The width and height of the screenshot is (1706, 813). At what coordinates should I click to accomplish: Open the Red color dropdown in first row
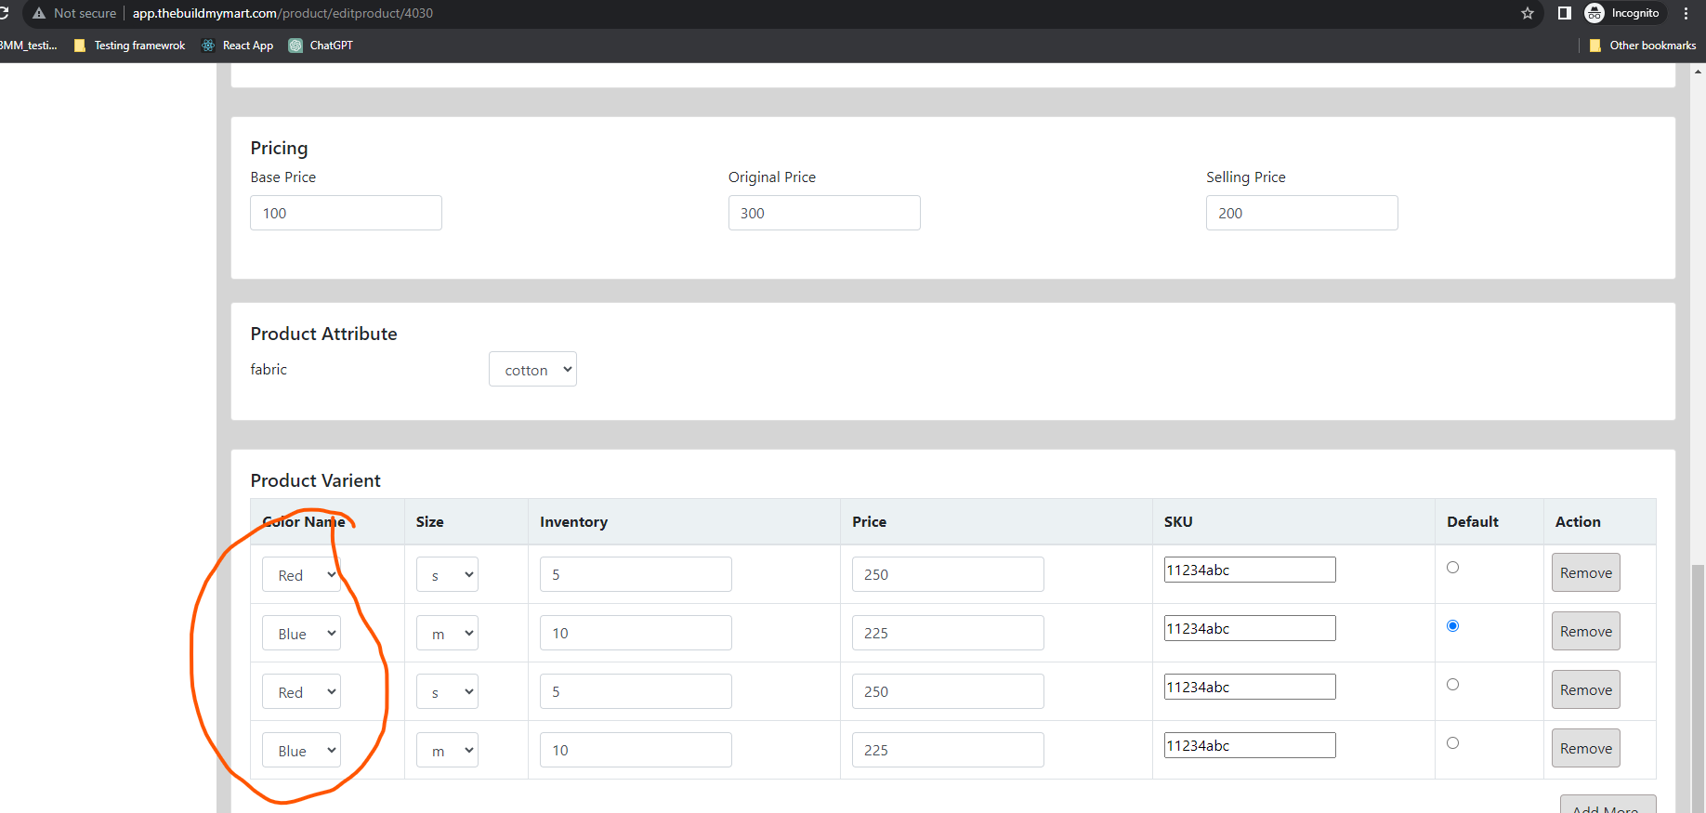301,574
